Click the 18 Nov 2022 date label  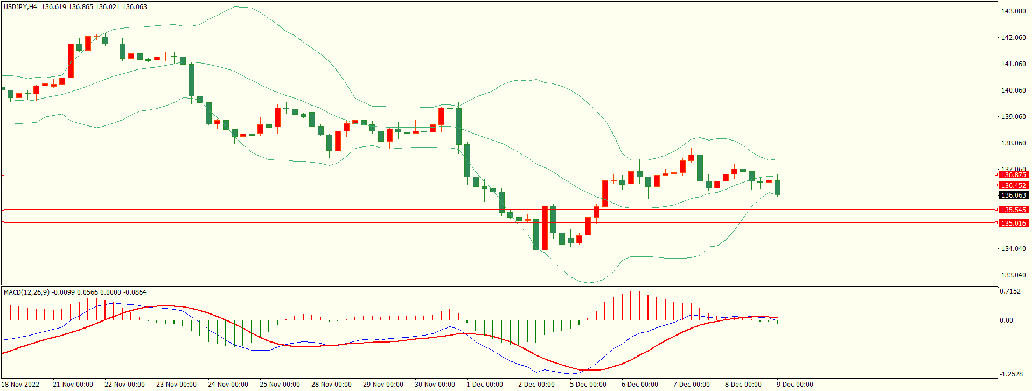coord(21,385)
